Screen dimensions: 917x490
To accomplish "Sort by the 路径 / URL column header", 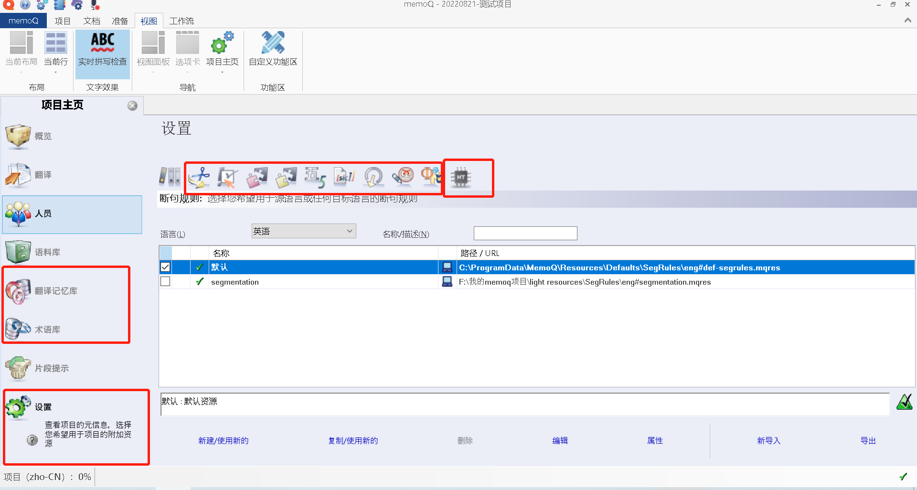I will (x=686, y=253).
